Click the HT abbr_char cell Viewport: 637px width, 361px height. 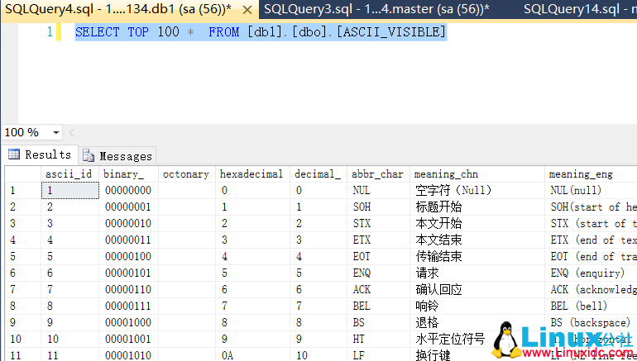tap(378, 339)
